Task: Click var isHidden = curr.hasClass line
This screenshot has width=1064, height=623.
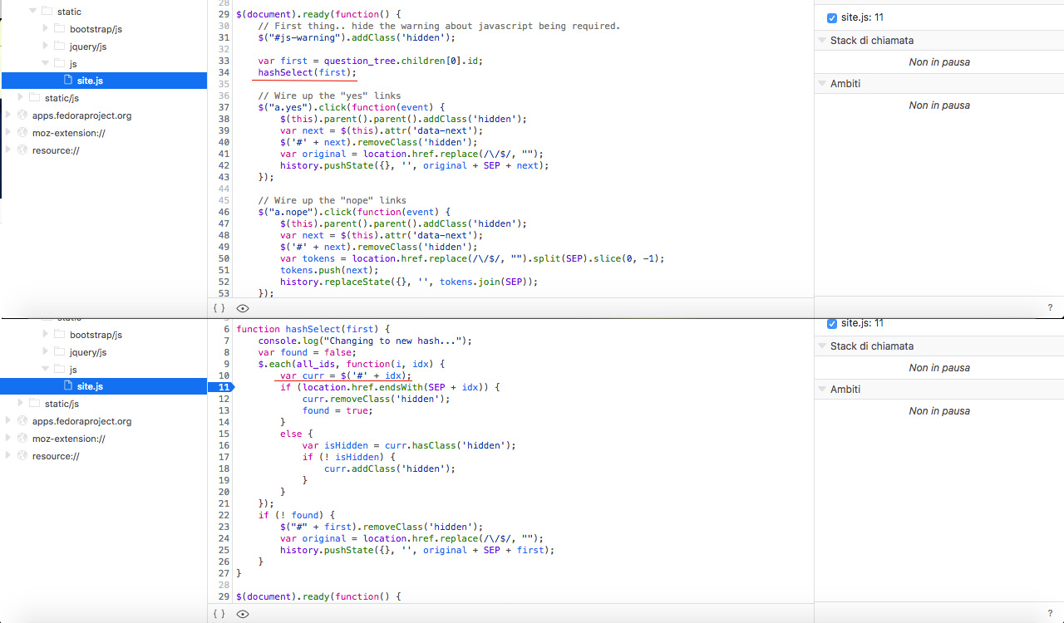Action: point(409,445)
